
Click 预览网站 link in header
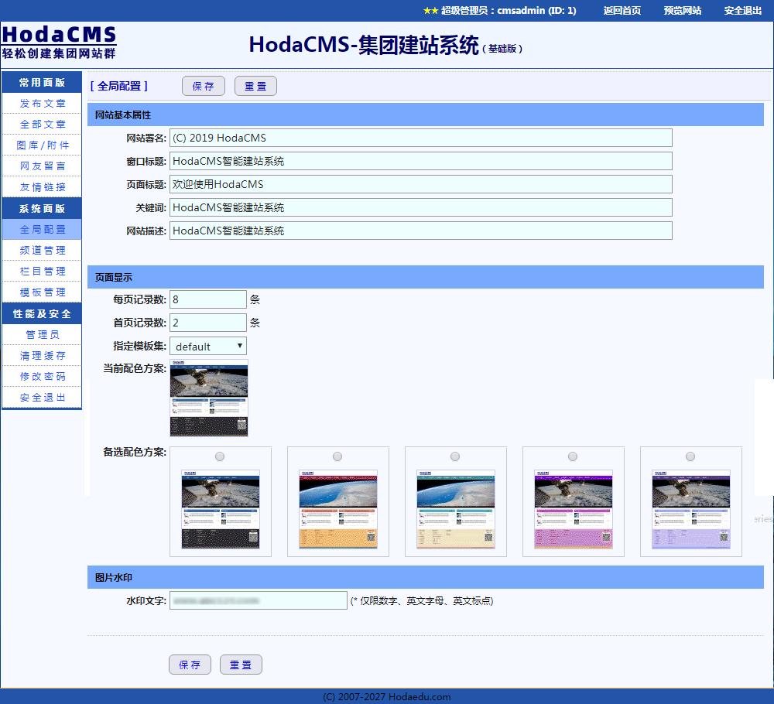coord(682,10)
